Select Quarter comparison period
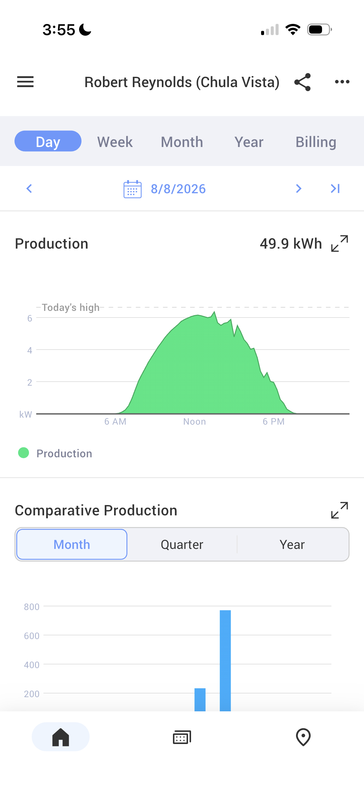364x793 pixels. tap(182, 544)
